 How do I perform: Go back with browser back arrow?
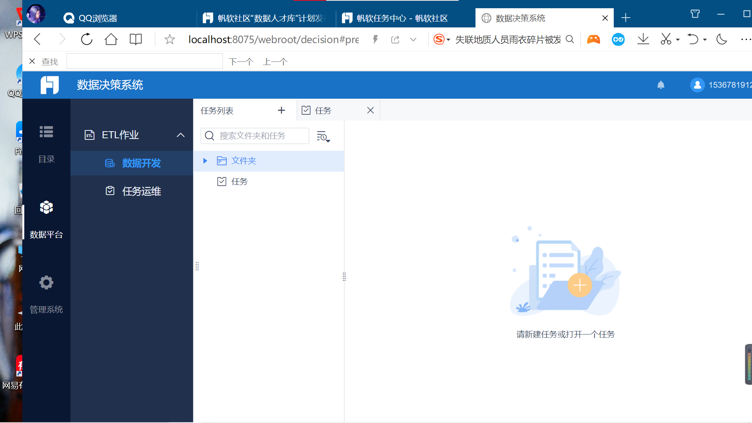pos(38,39)
